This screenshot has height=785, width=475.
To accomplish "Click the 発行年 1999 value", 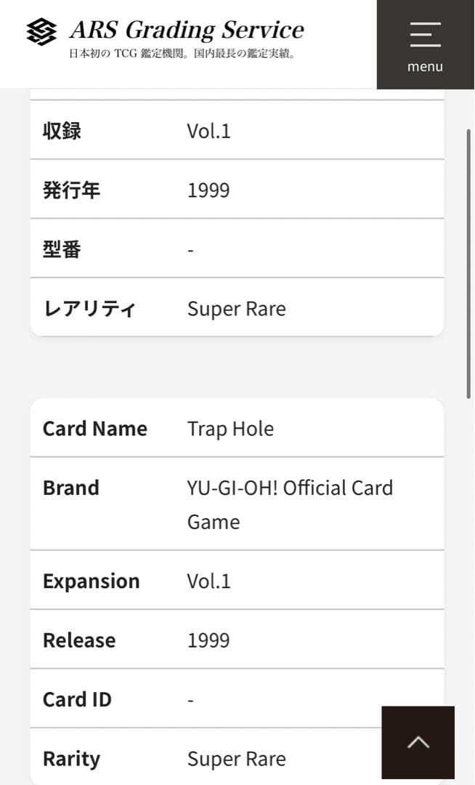I will click(208, 190).
